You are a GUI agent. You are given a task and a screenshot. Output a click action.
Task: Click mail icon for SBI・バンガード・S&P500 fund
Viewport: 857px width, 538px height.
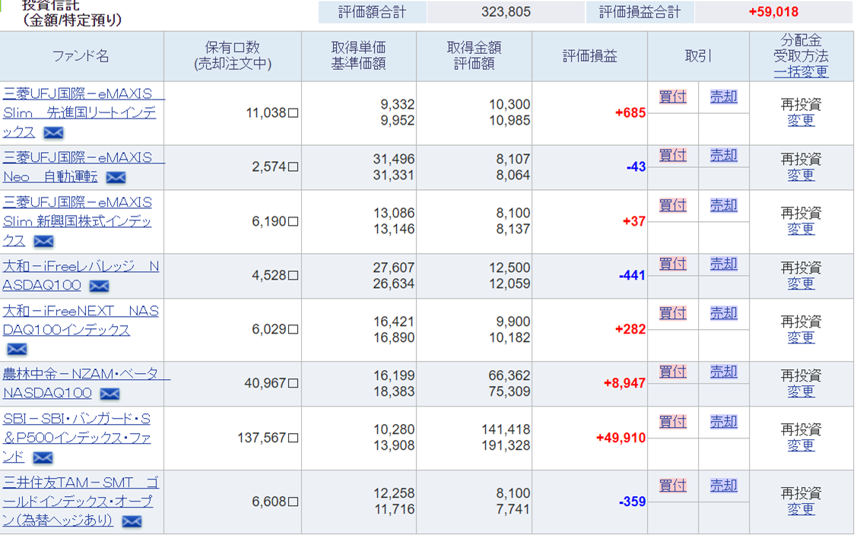[x=43, y=458]
